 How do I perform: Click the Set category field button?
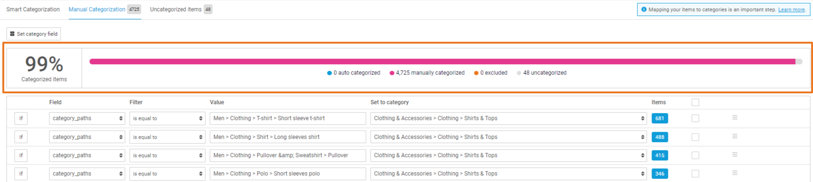33,34
